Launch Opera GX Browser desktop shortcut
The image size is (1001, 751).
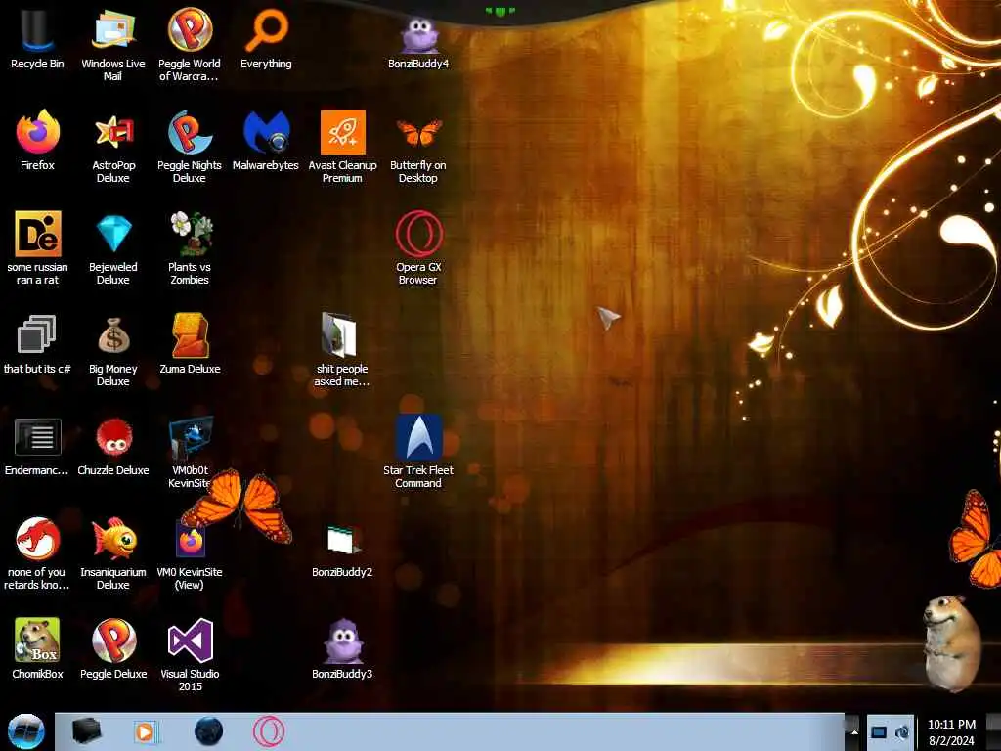[418, 247]
